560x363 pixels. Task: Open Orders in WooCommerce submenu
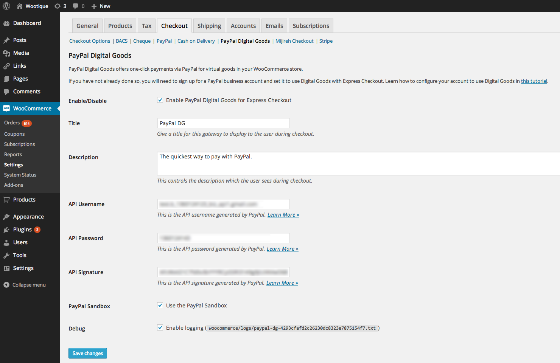[x=12, y=123]
